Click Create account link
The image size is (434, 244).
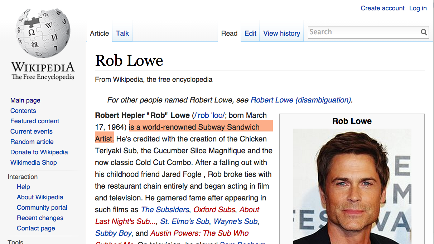[x=382, y=8]
